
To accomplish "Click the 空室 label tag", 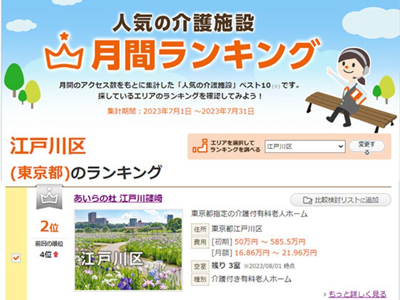I will tap(200, 266).
